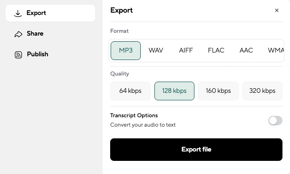Close the Export panel with the X
This screenshot has height=174, width=290.
pyautogui.click(x=277, y=10)
